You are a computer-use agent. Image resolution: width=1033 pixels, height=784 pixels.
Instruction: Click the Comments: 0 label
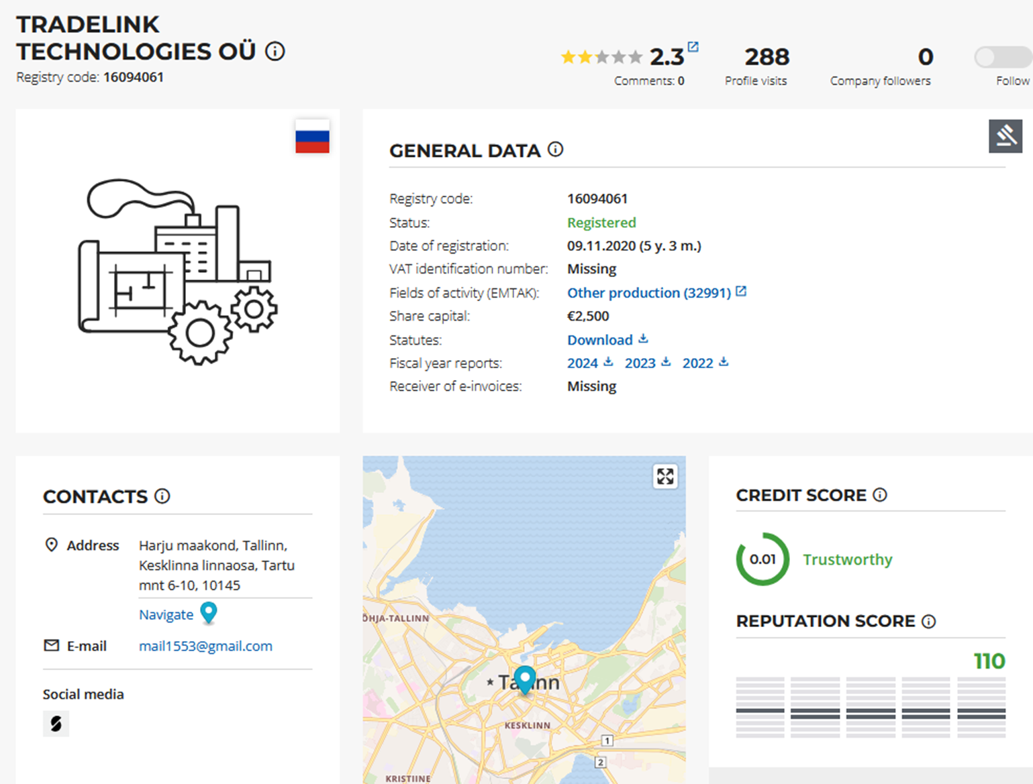pyautogui.click(x=649, y=81)
